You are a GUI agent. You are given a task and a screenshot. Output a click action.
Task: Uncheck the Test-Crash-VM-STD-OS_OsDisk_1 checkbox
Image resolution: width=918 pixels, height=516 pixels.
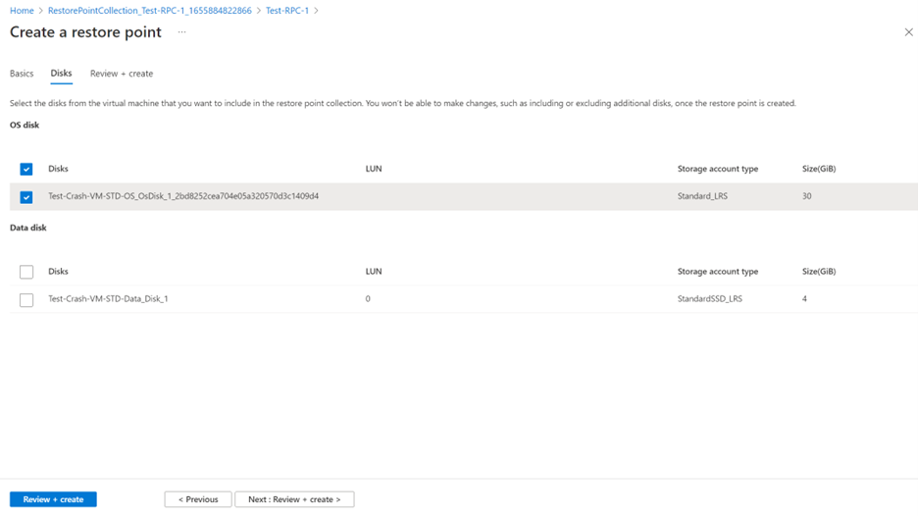coord(26,197)
